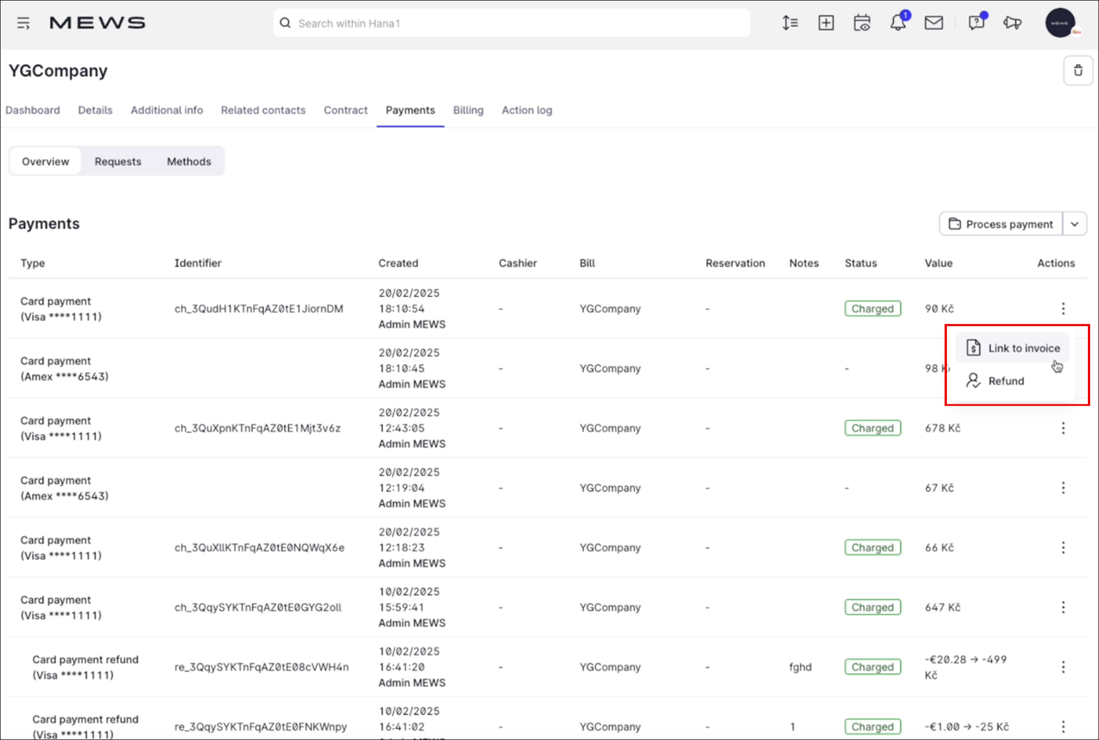This screenshot has height=740, width=1099.
Task: Select Link to invoice menu option
Action: coord(1013,348)
